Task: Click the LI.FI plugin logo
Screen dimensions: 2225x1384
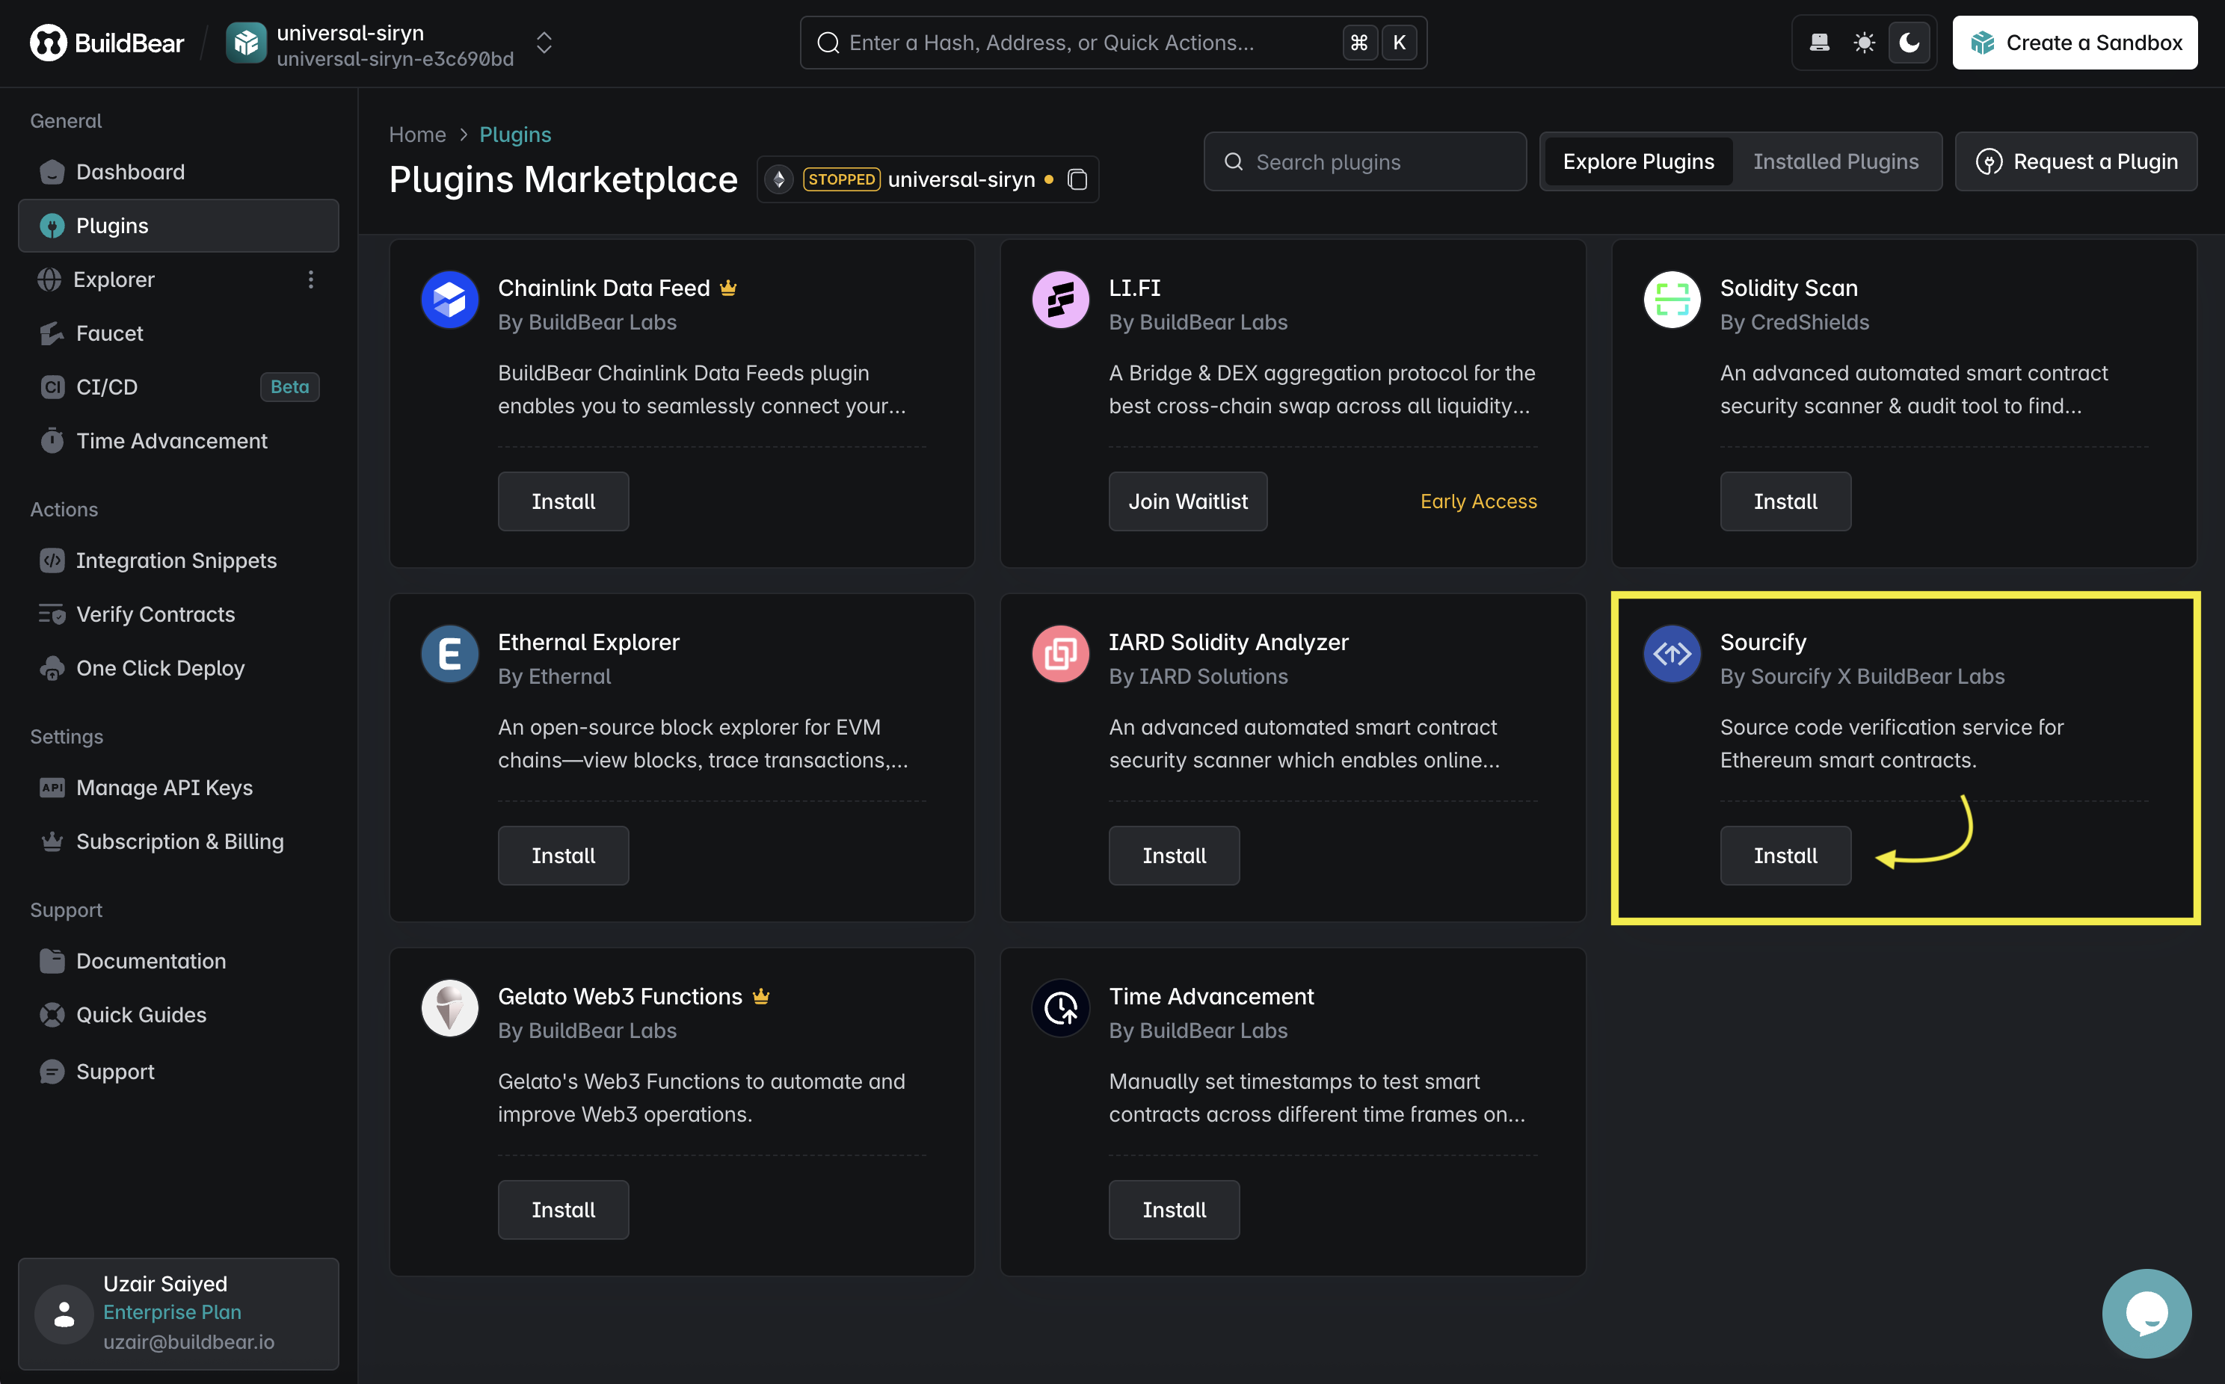Action: (x=1060, y=300)
